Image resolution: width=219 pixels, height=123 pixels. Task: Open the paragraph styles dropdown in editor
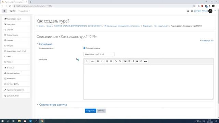pos(93,61)
